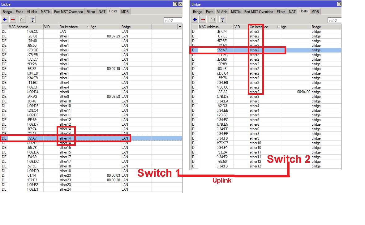Screen dimensions: 365x225
Task: Sort by On Interface in left table
Action: point(74,27)
